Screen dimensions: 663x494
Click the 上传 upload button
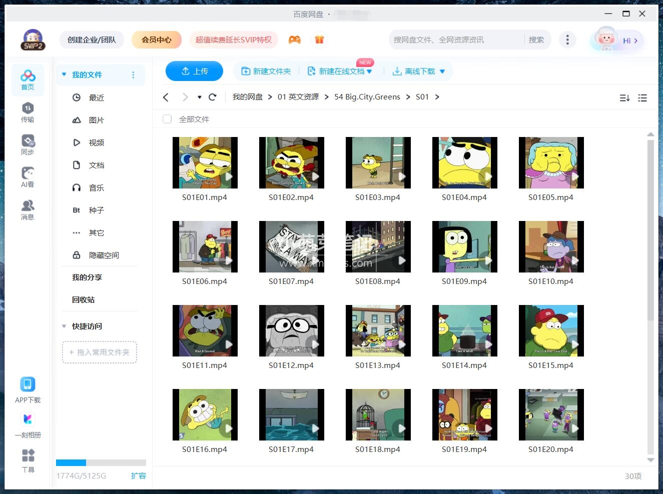(x=194, y=71)
